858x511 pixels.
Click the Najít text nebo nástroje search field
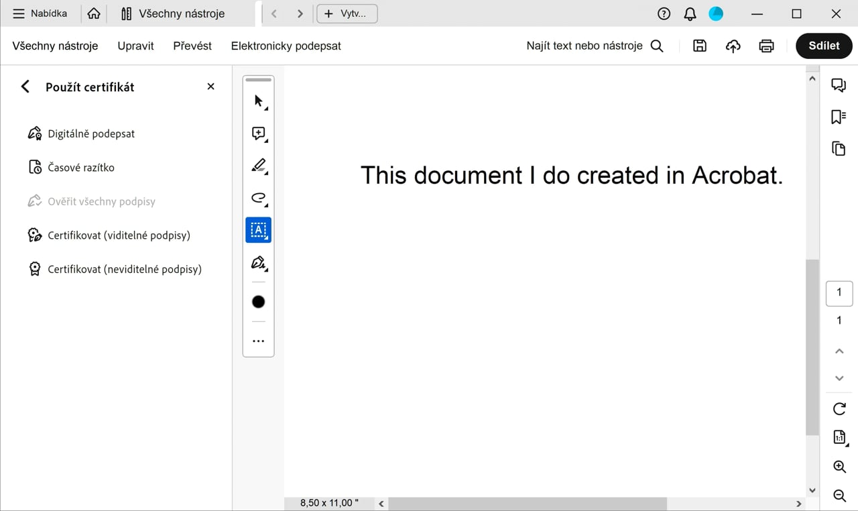[595, 46]
